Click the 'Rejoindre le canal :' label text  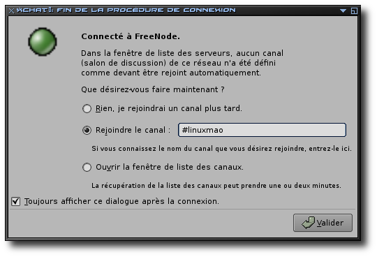point(133,130)
